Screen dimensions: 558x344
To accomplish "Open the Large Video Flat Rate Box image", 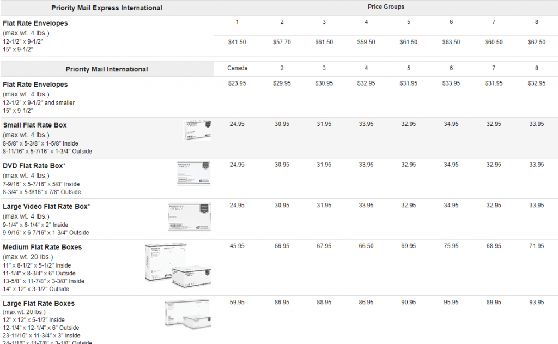I will pyautogui.click(x=189, y=215).
